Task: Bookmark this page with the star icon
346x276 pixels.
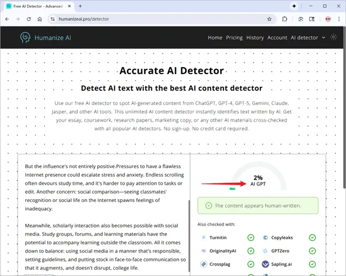Action: click(269, 18)
